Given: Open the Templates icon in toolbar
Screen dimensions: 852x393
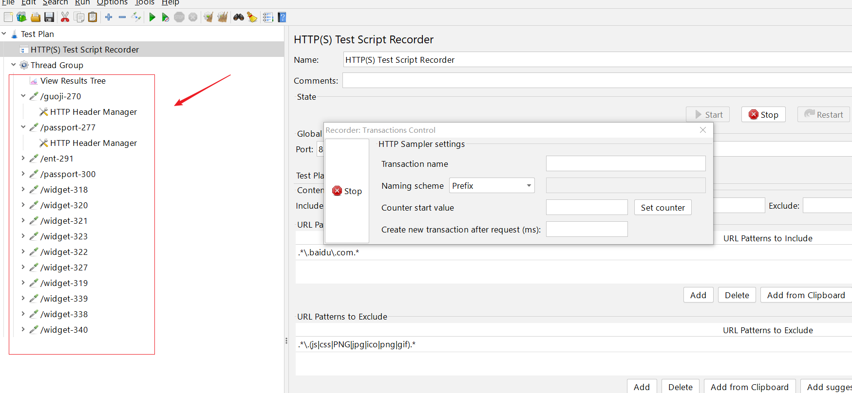Looking at the screenshot, I should (21, 18).
